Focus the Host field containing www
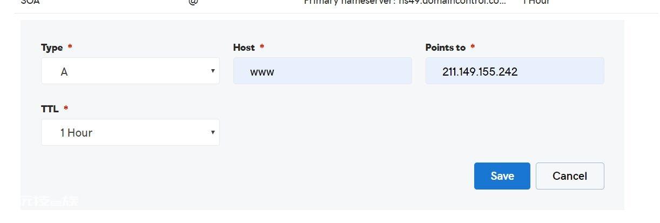The width and height of the screenshot is (660, 223). (322, 71)
